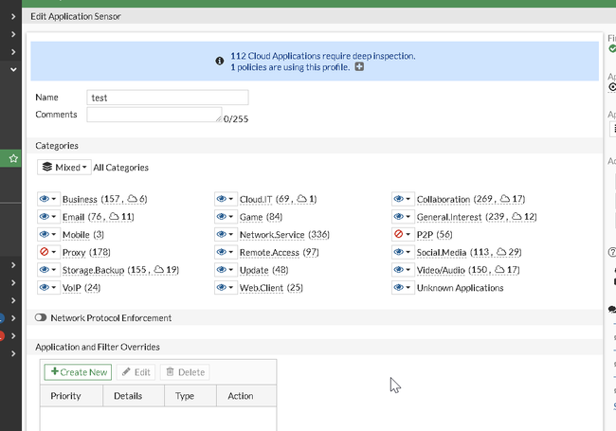This screenshot has width=616, height=431.
Task: Click the green star icon in the sidebar
Action: 13,159
